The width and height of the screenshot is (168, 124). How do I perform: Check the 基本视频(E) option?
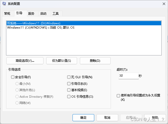coord(69,90)
